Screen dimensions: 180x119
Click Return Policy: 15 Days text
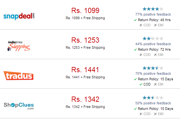point(155,79)
